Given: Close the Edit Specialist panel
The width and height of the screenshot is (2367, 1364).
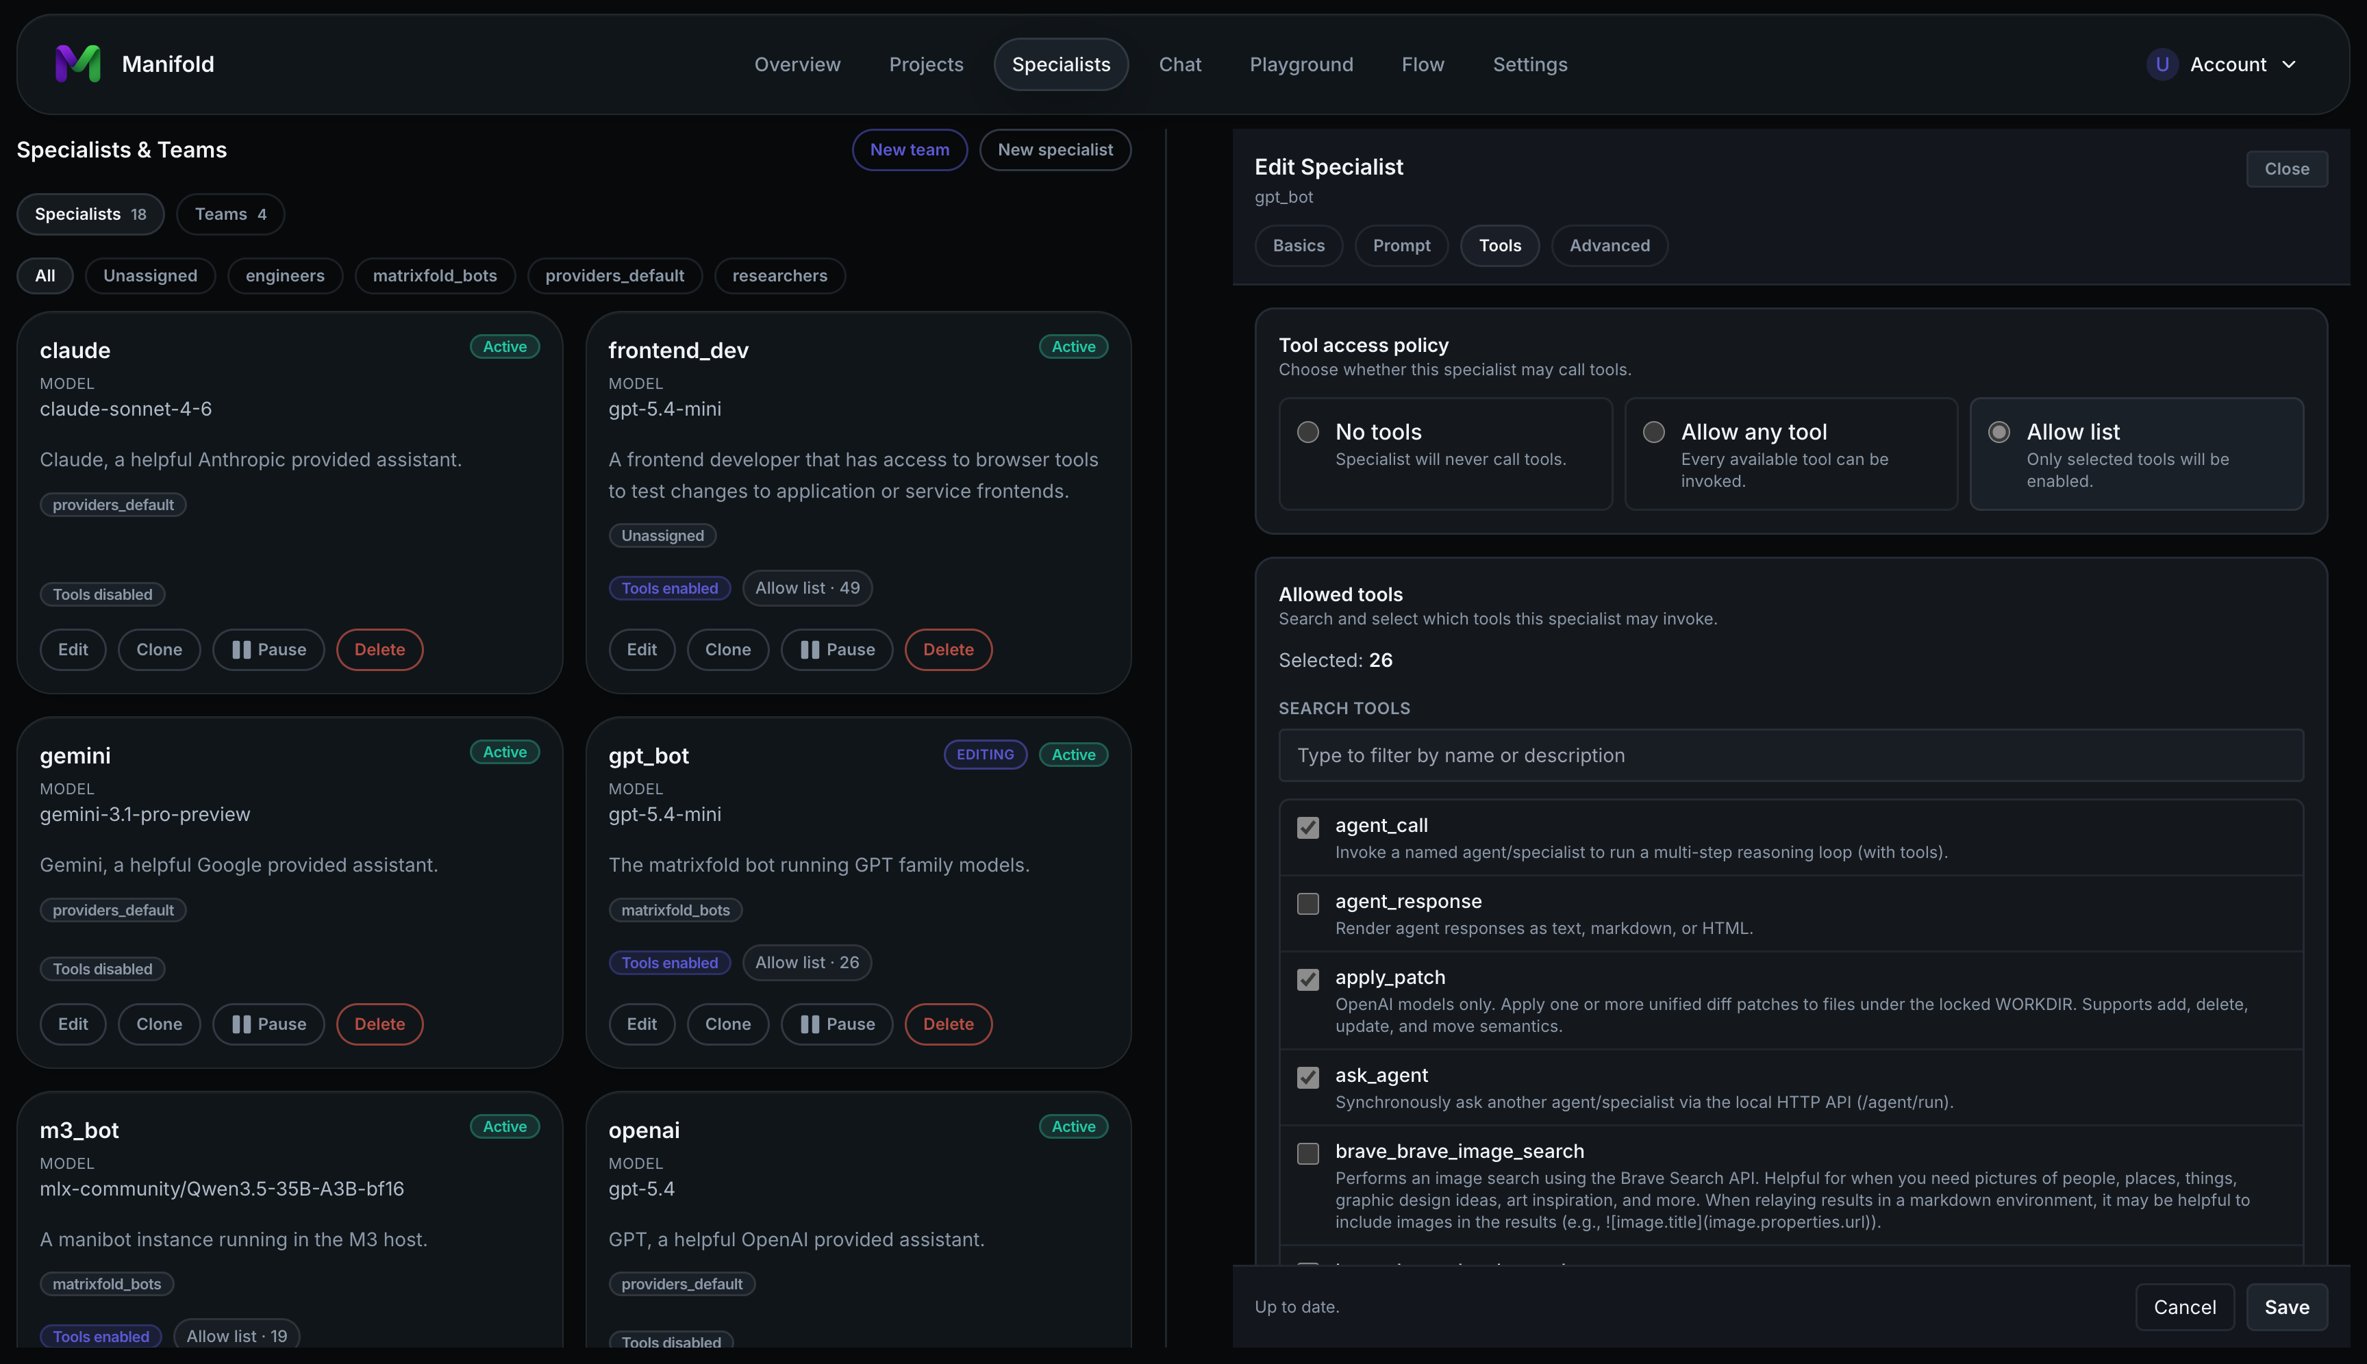Looking at the screenshot, I should [2286, 168].
